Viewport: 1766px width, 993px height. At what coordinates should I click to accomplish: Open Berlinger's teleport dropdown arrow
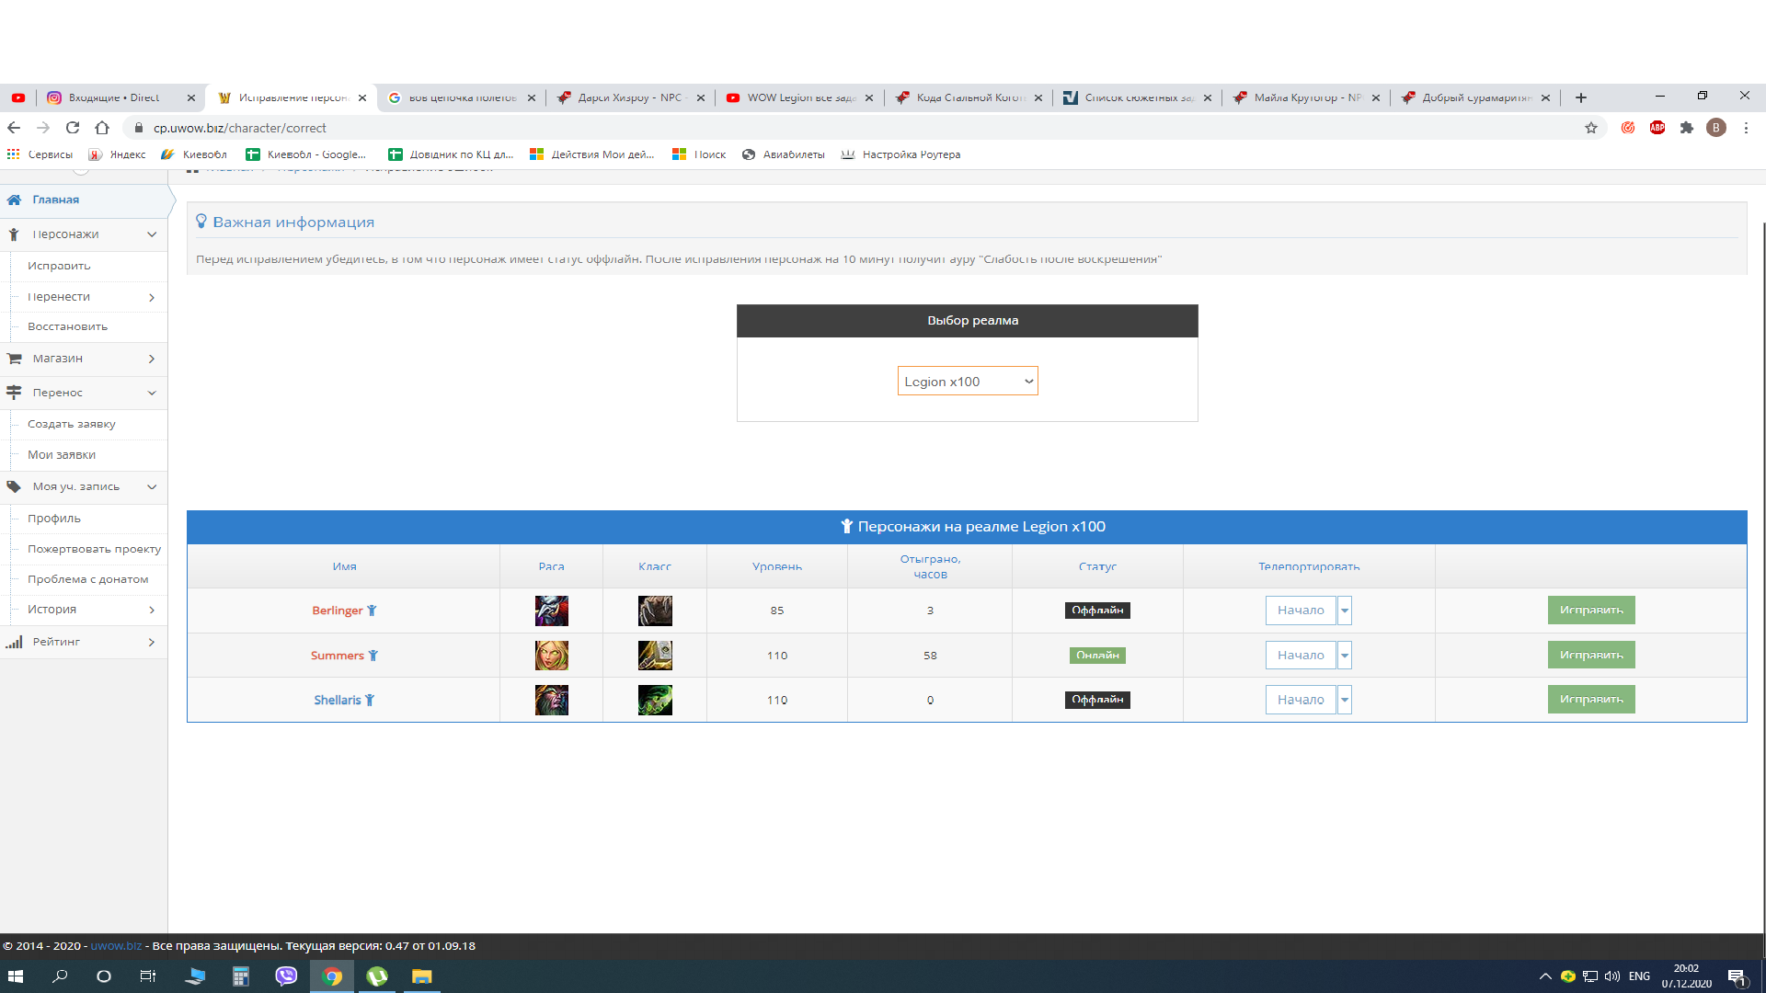[x=1345, y=611]
